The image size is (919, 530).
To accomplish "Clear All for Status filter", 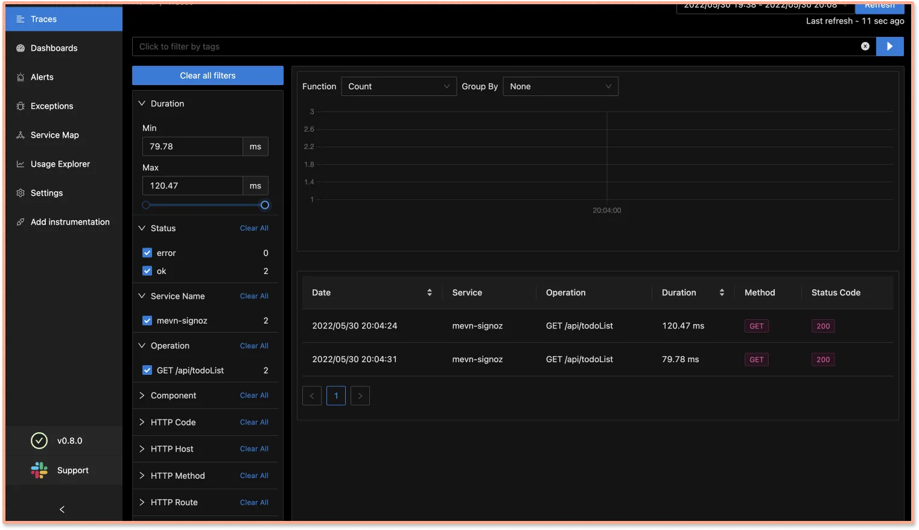I will (x=254, y=228).
